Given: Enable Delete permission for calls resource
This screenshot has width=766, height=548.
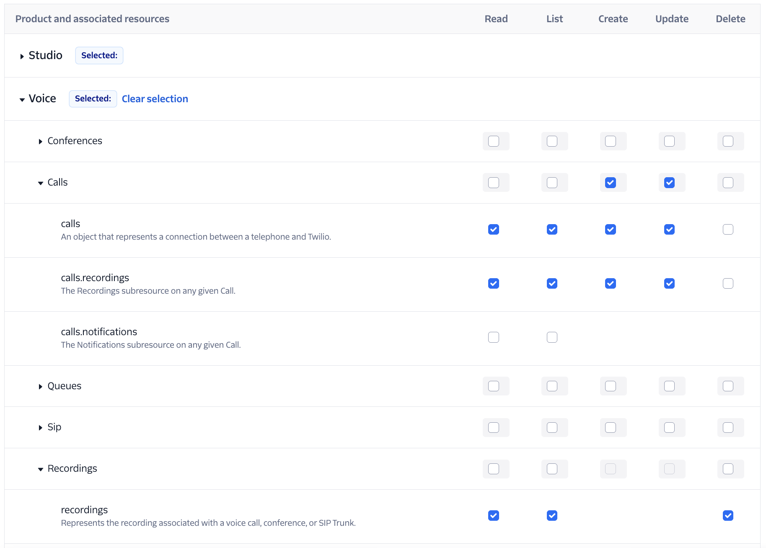Looking at the screenshot, I should click(x=728, y=229).
